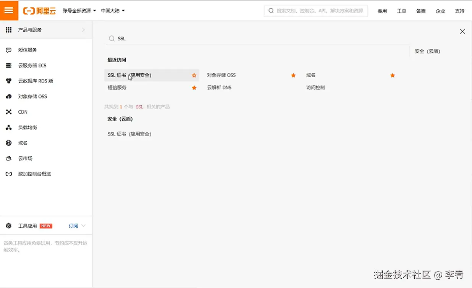472x288 pixels.
Task: Open the 企业 top menu
Action: click(x=440, y=11)
